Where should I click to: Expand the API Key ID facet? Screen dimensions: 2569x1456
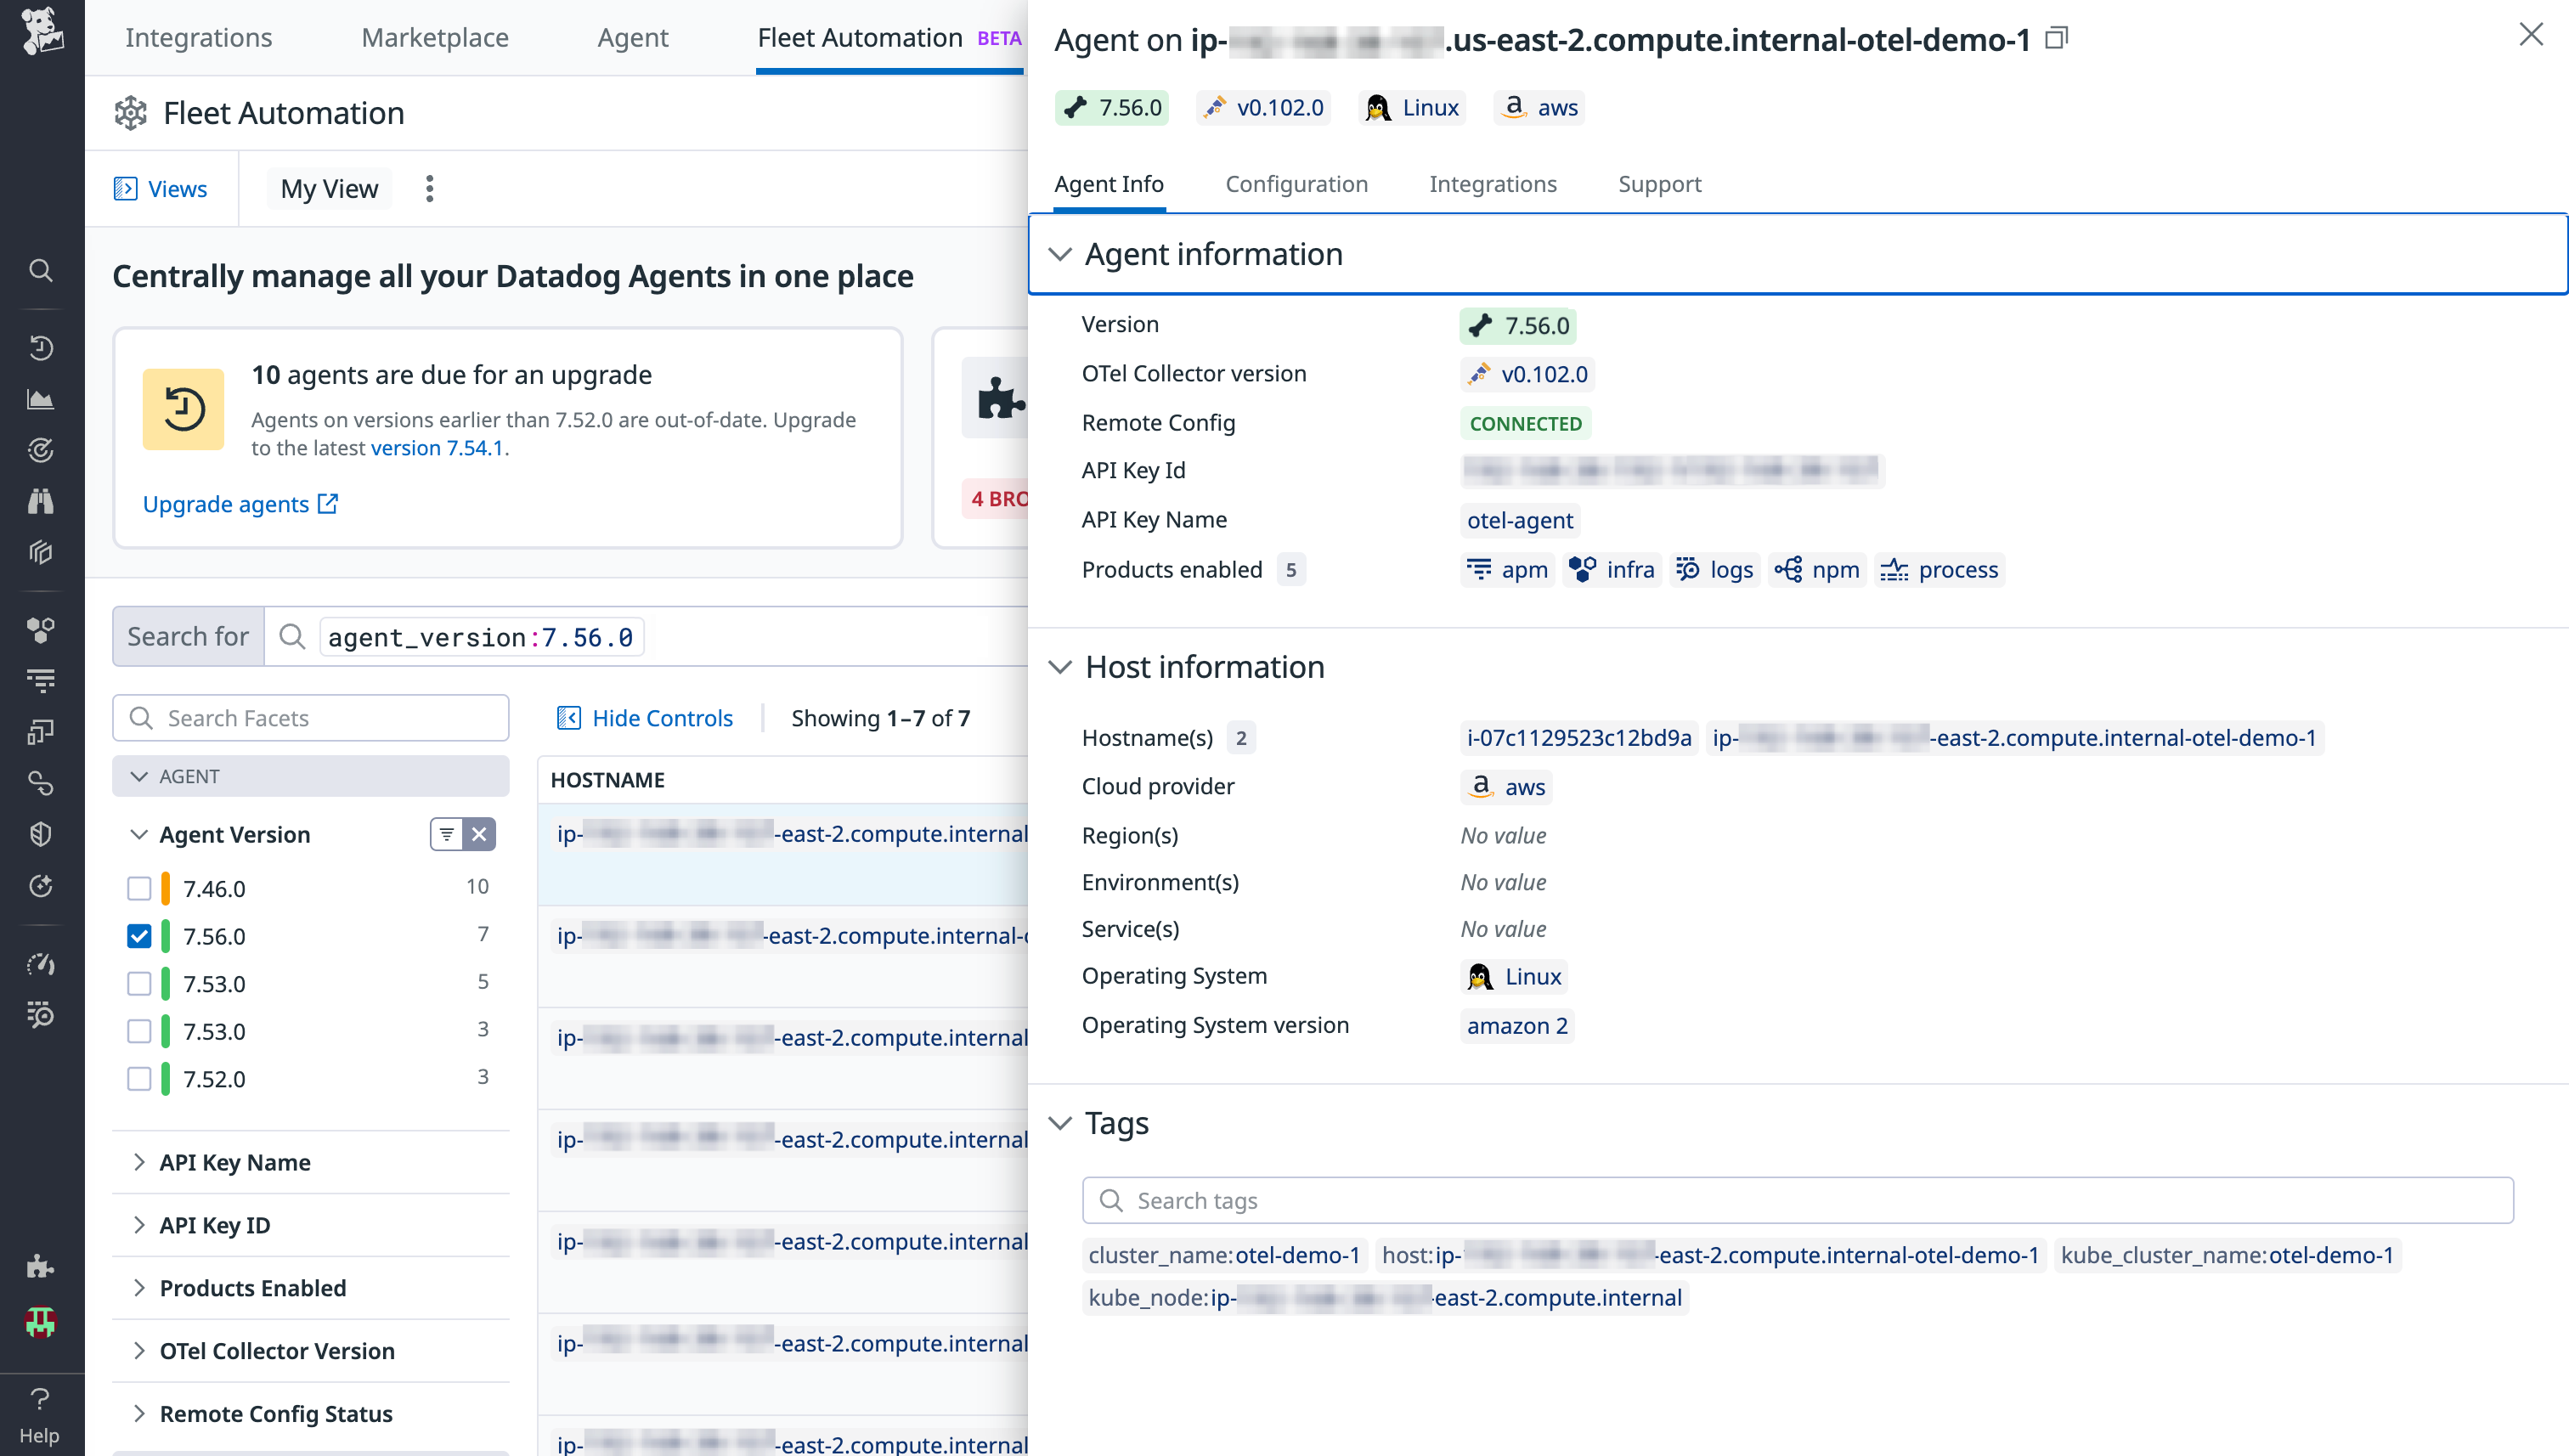(139, 1225)
